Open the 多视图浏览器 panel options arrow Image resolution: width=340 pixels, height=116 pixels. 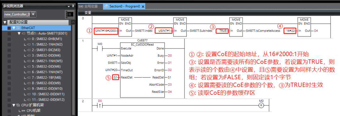[x=69, y=6]
